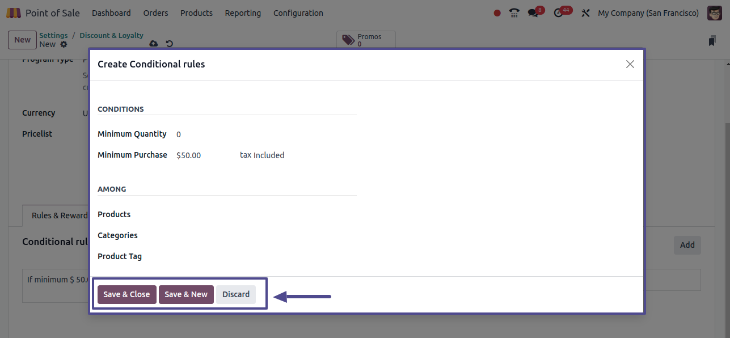Click the discard changes undo icon

(169, 44)
